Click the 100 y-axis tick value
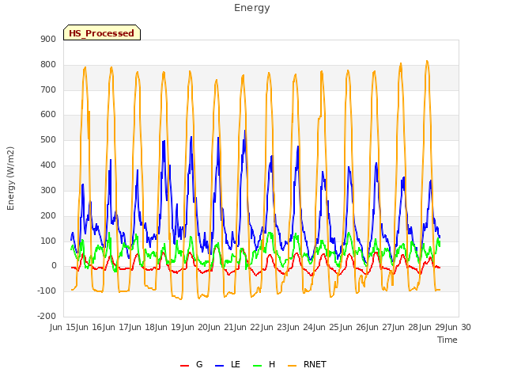Image resolution: width=506 pixels, height=380 pixels. (48, 241)
